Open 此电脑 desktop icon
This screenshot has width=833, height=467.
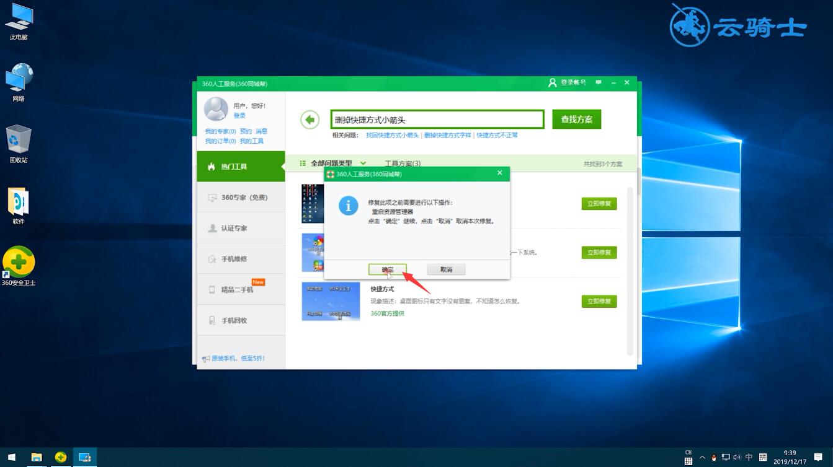point(19,21)
